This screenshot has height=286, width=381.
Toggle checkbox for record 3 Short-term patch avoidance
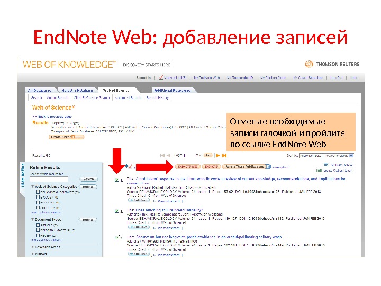pyautogui.click(x=116, y=238)
